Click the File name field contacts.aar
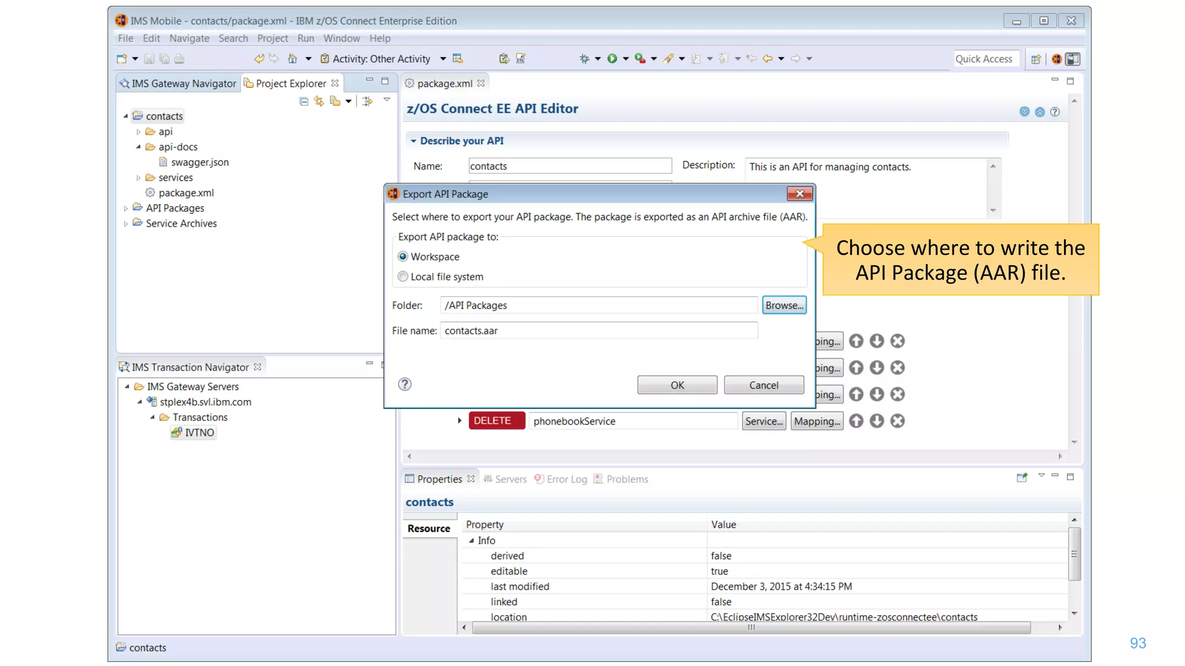This screenshot has width=1185, height=666. point(599,331)
